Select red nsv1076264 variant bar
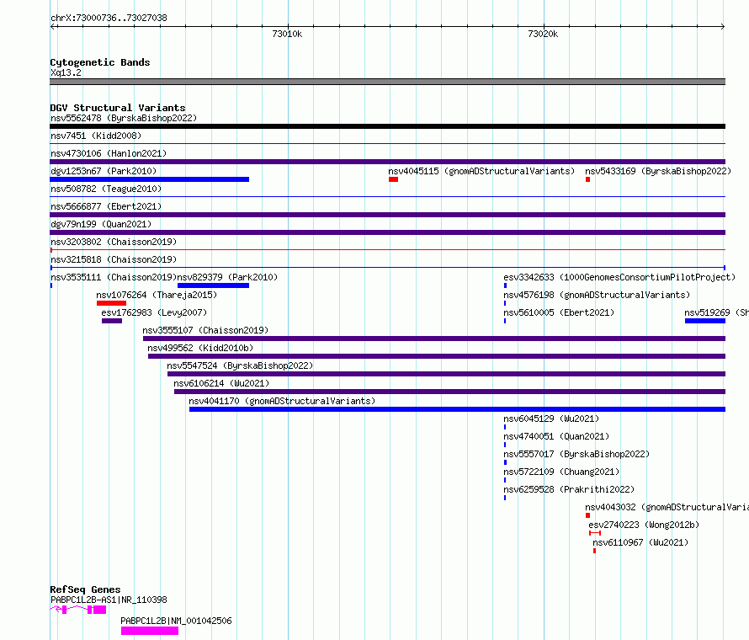Screen dimensions: 749x640 (x=111, y=303)
